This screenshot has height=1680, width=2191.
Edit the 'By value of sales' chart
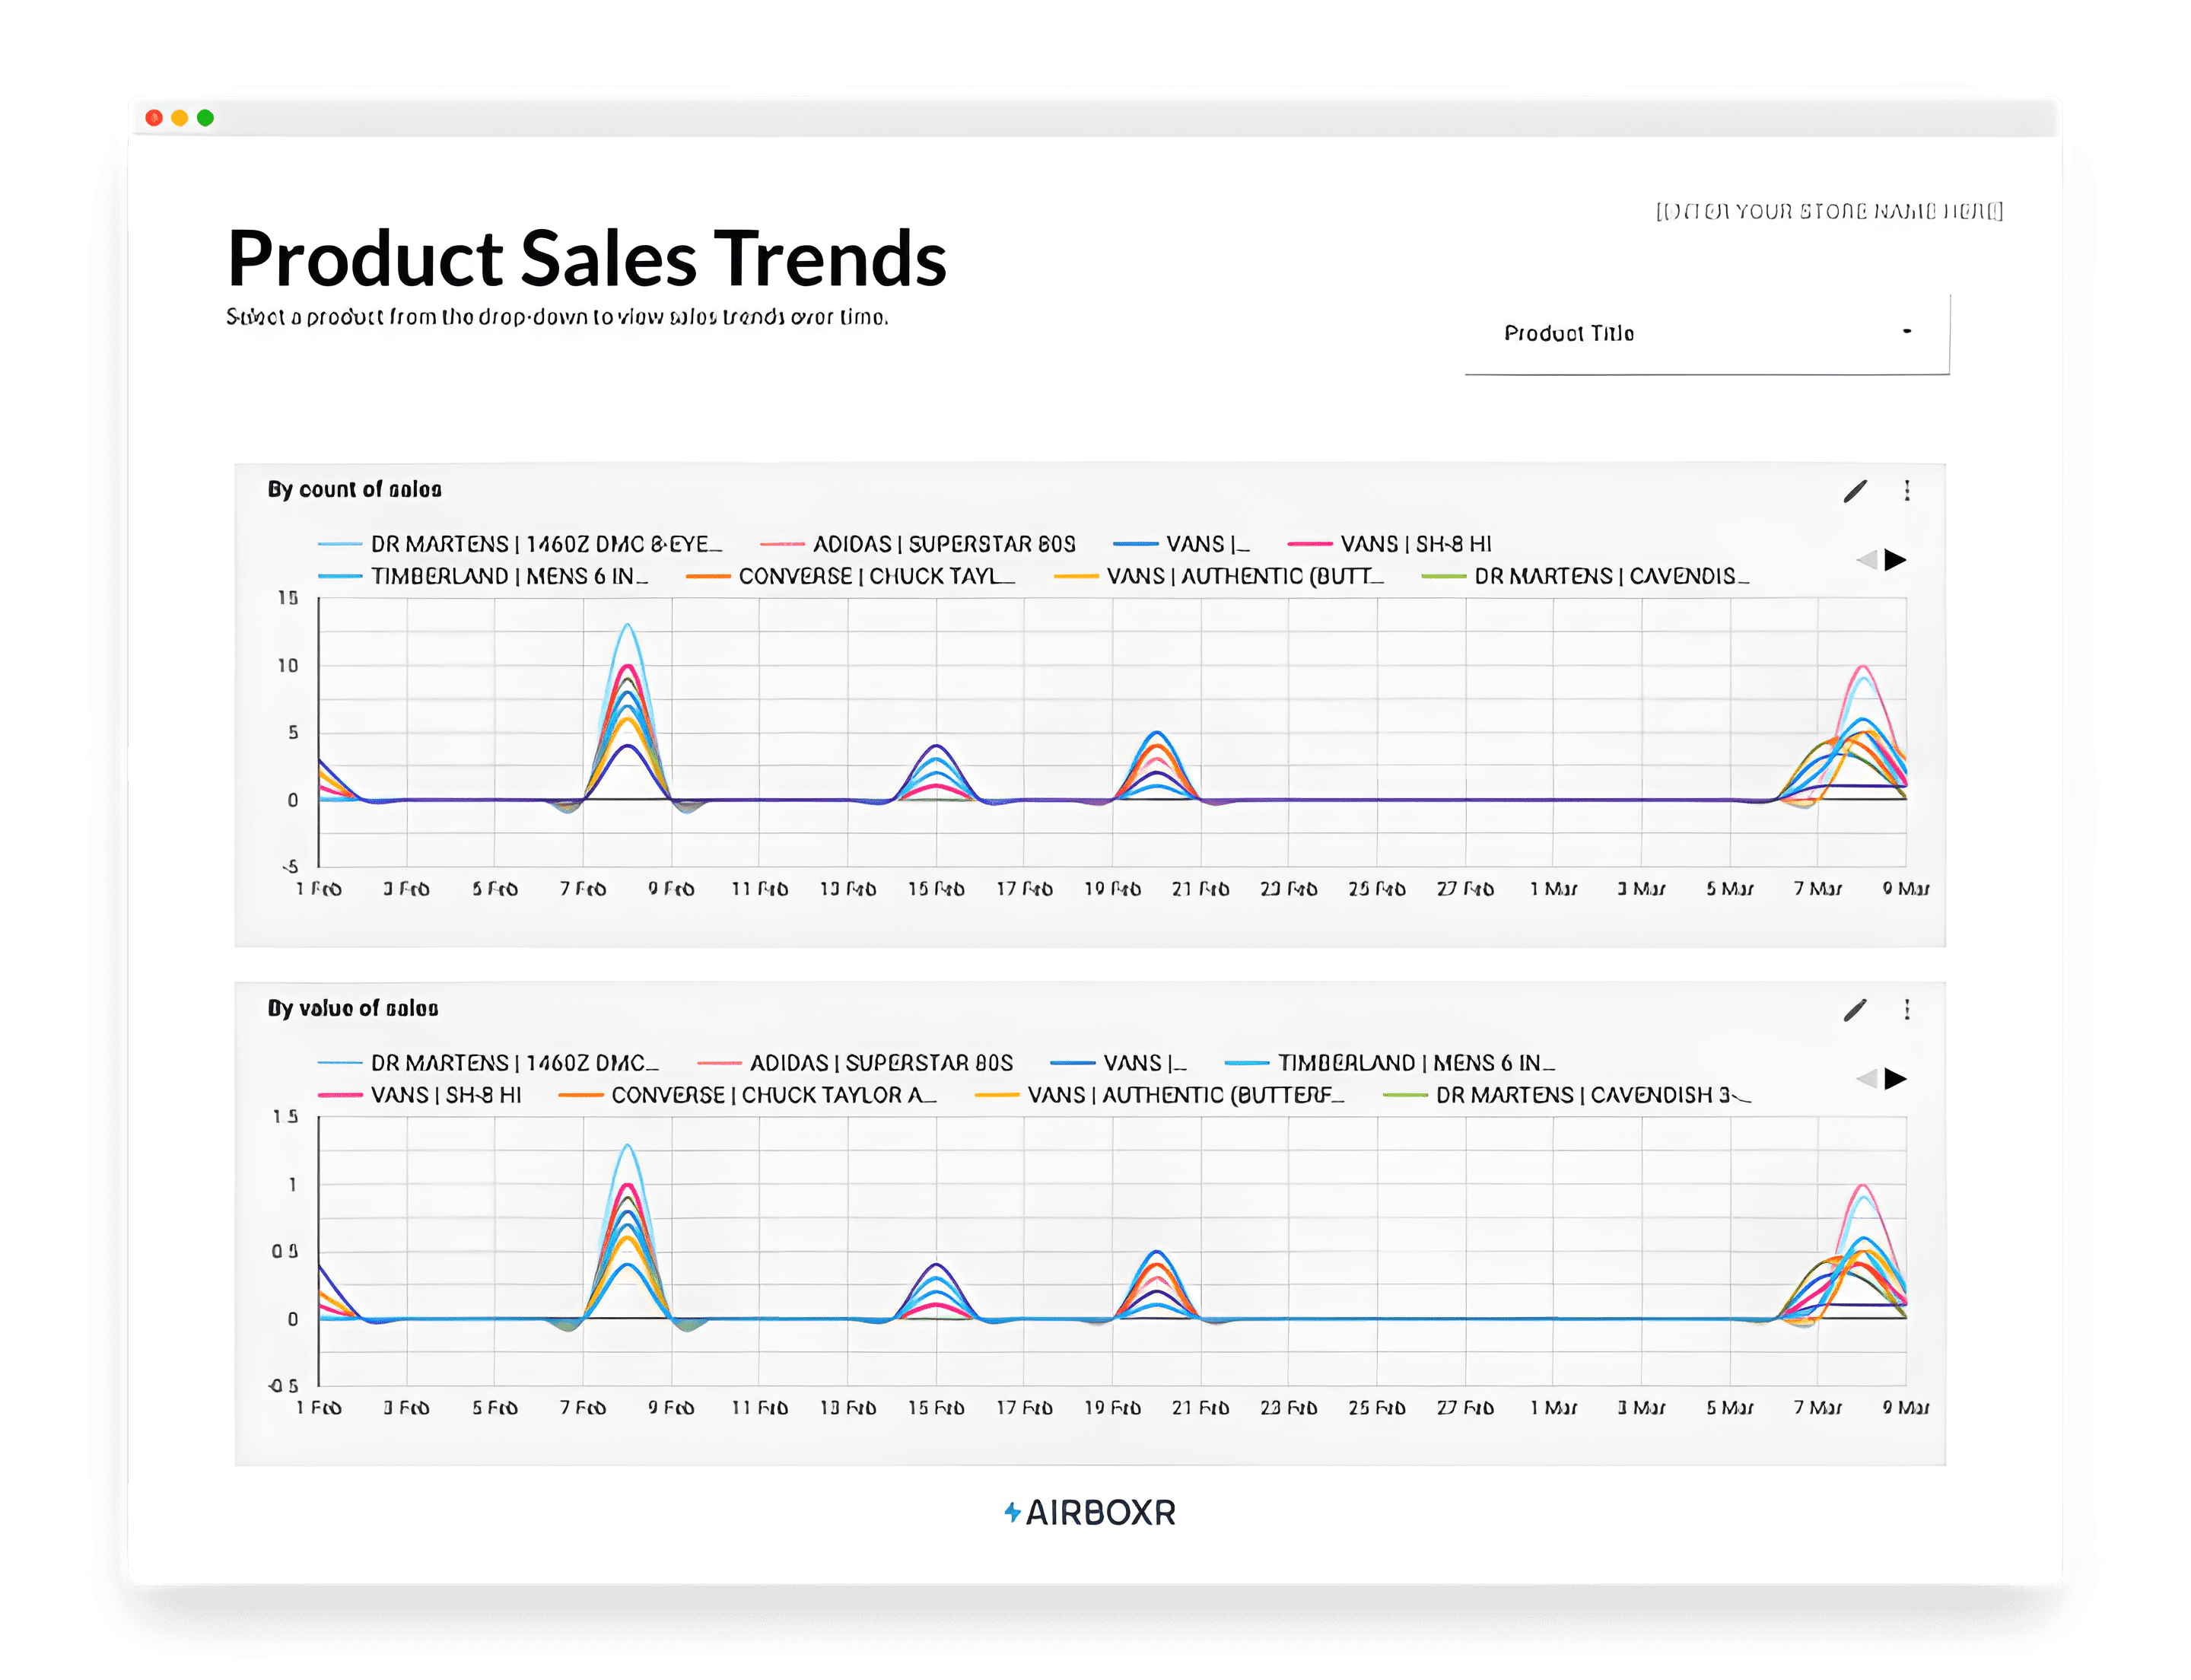coord(1855,1010)
